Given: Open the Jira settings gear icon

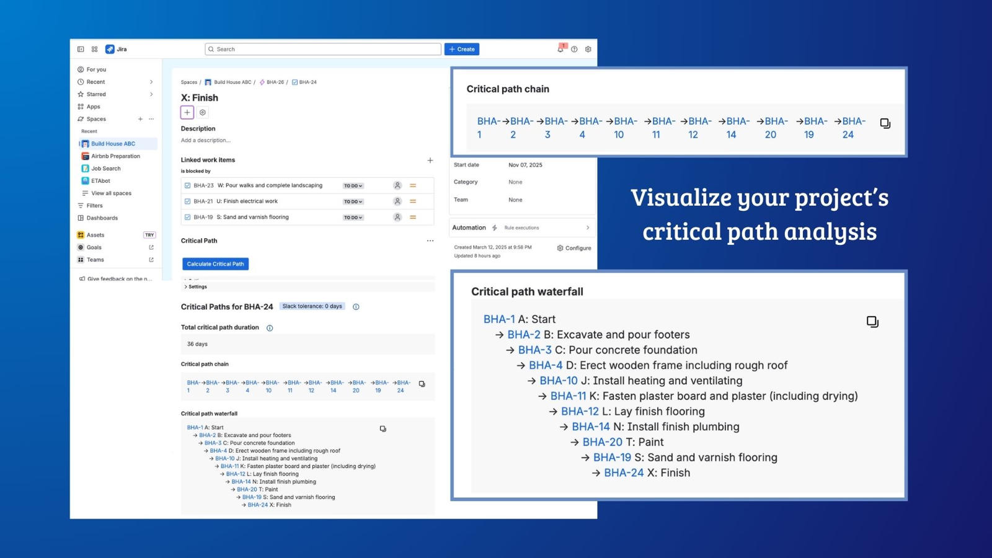Looking at the screenshot, I should coord(588,49).
